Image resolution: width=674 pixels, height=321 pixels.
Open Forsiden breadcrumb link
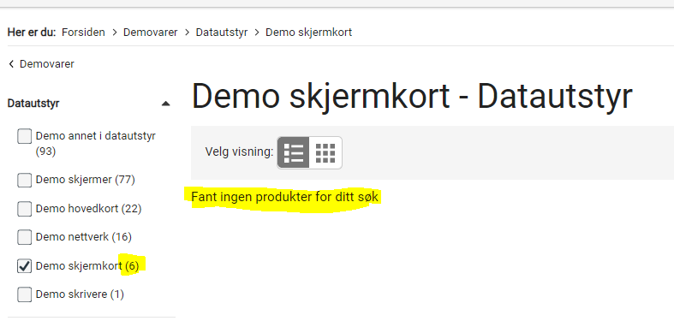click(x=83, y=33)
